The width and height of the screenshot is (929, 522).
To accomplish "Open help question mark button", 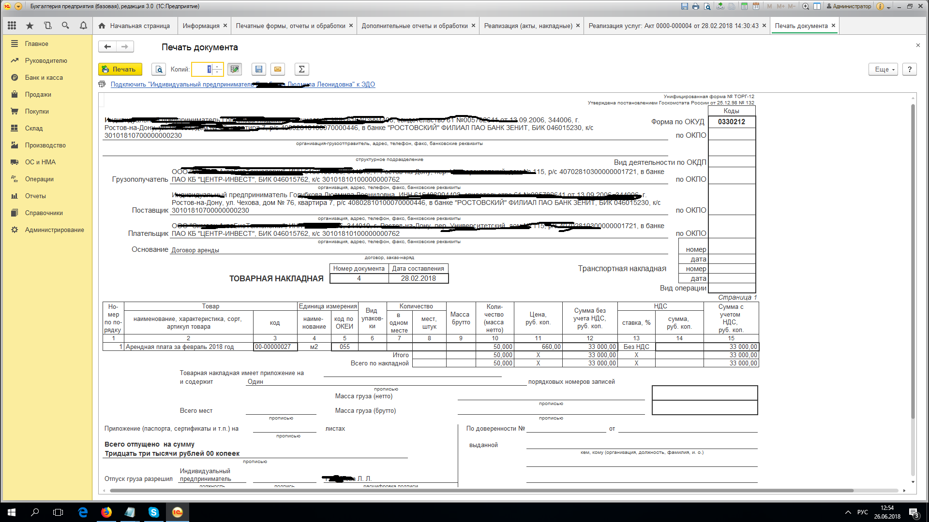I will 910,69.
